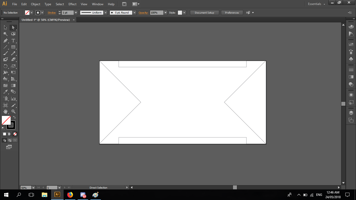Open the File menu
Image resolution: width=356 pixels, height=200 pixels.
tap(15, 4)
